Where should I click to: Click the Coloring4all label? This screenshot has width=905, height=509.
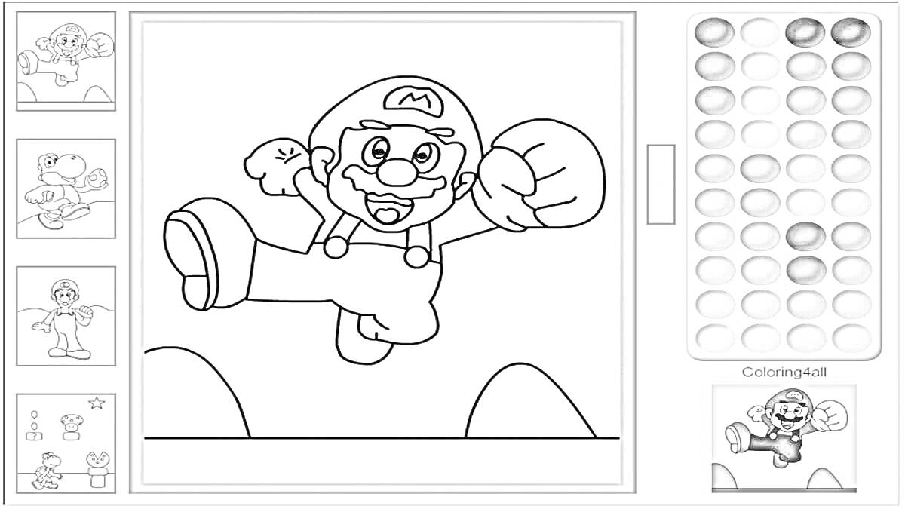[784, 372]
